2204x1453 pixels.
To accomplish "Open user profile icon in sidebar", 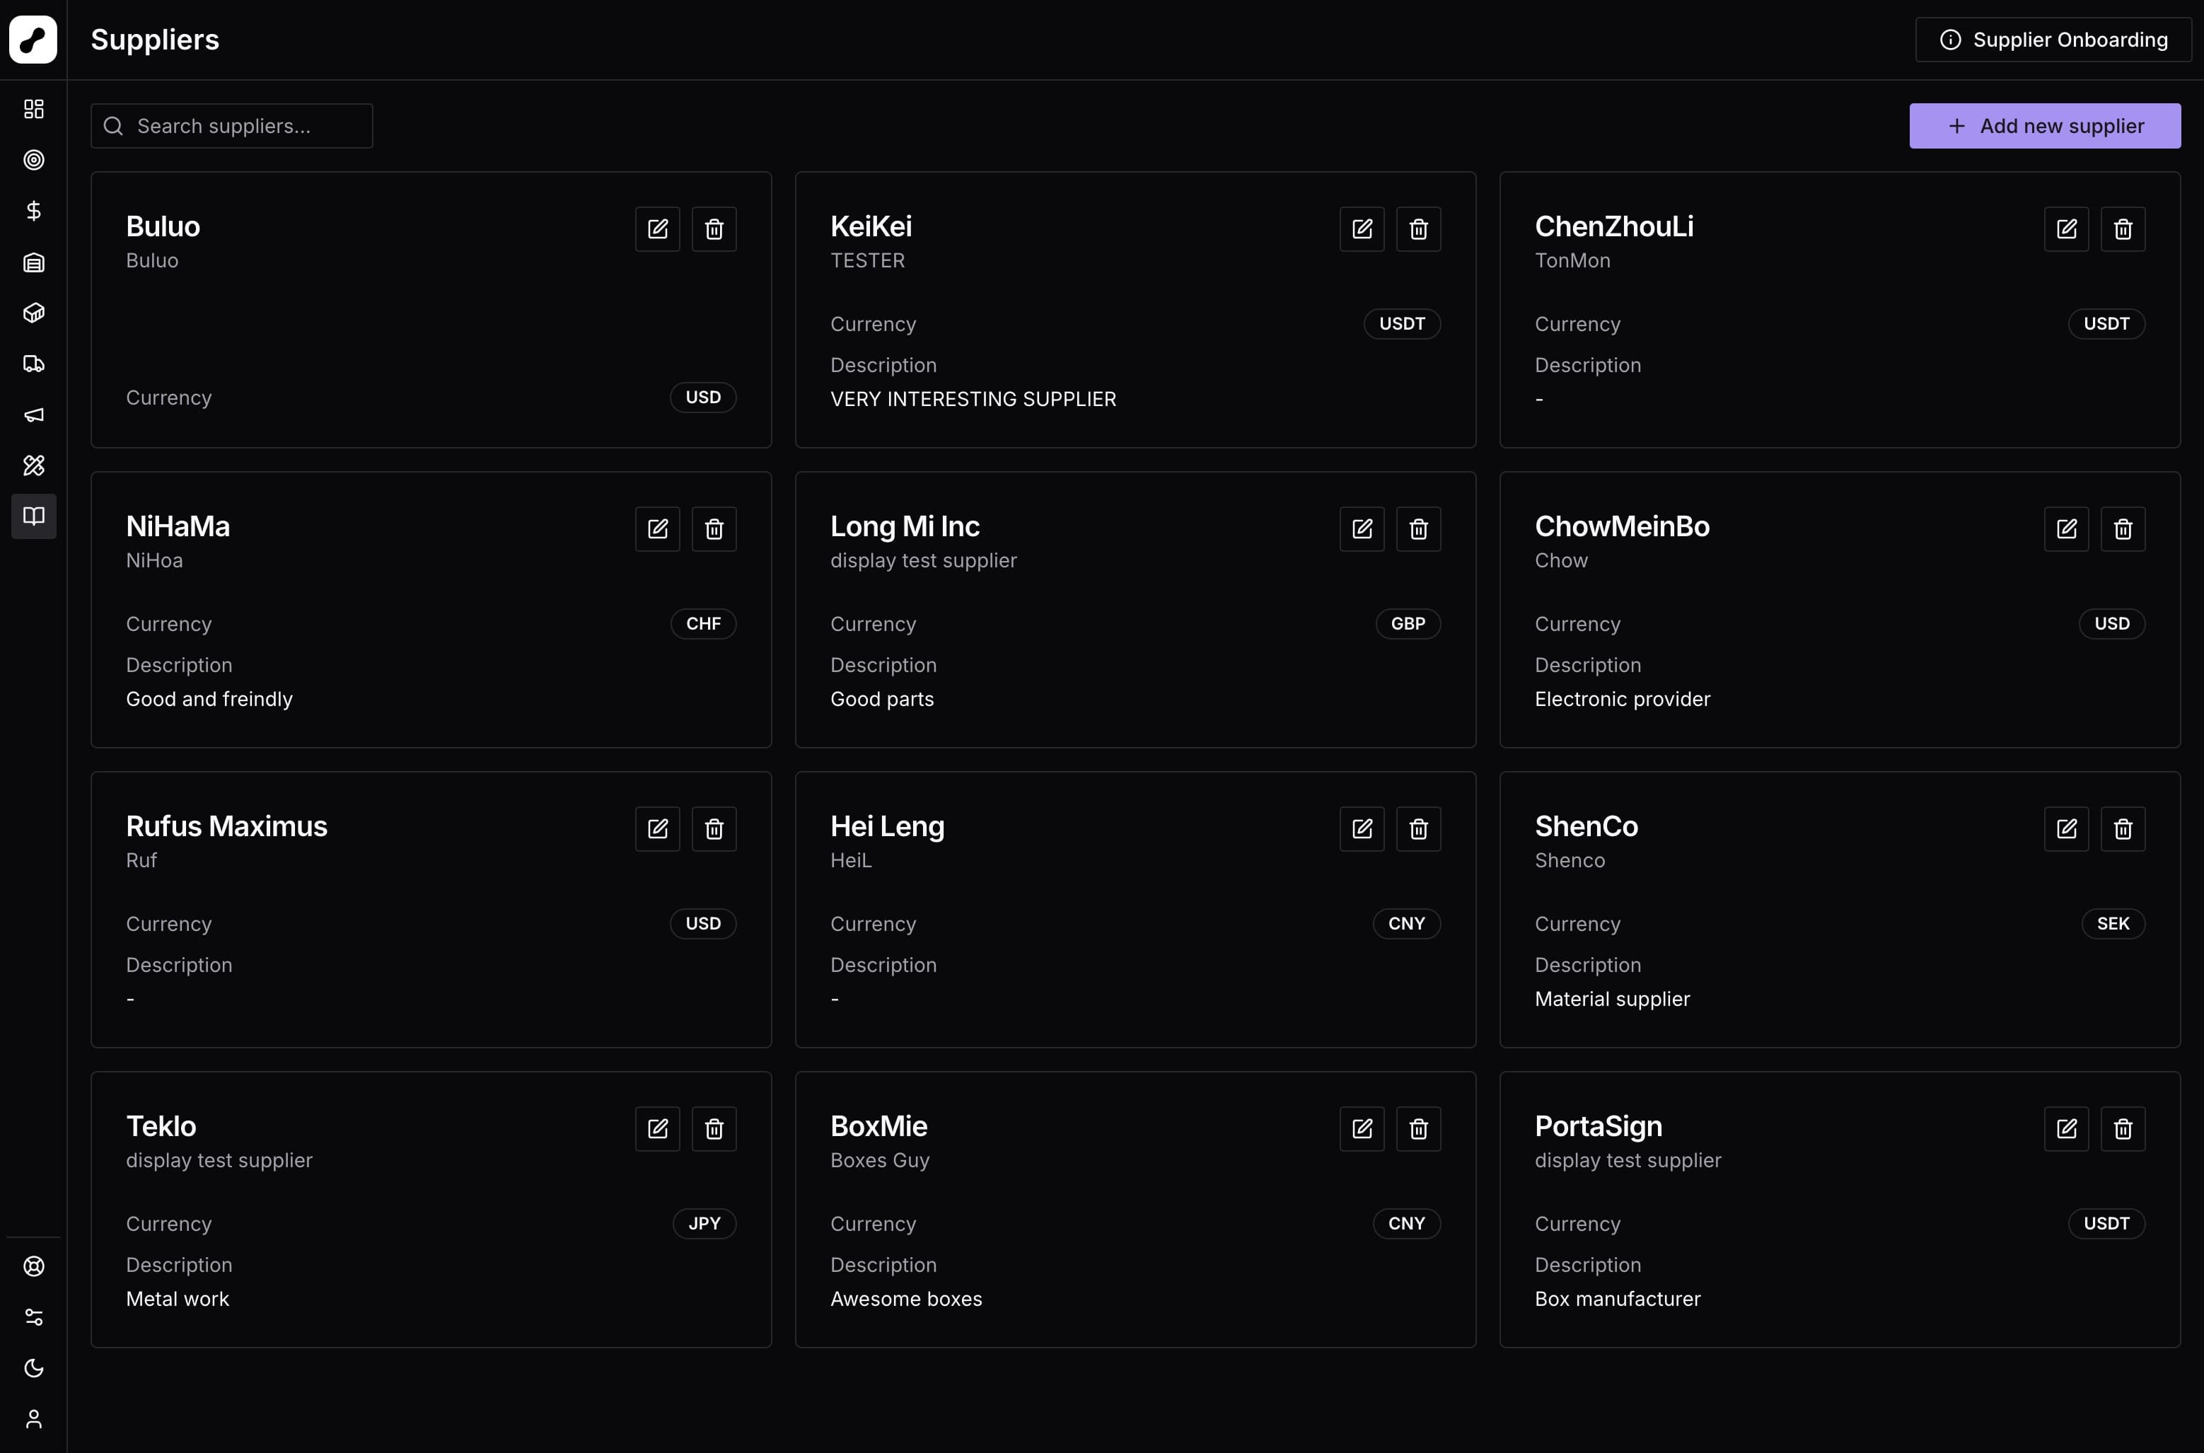I will coord(33,1419).
